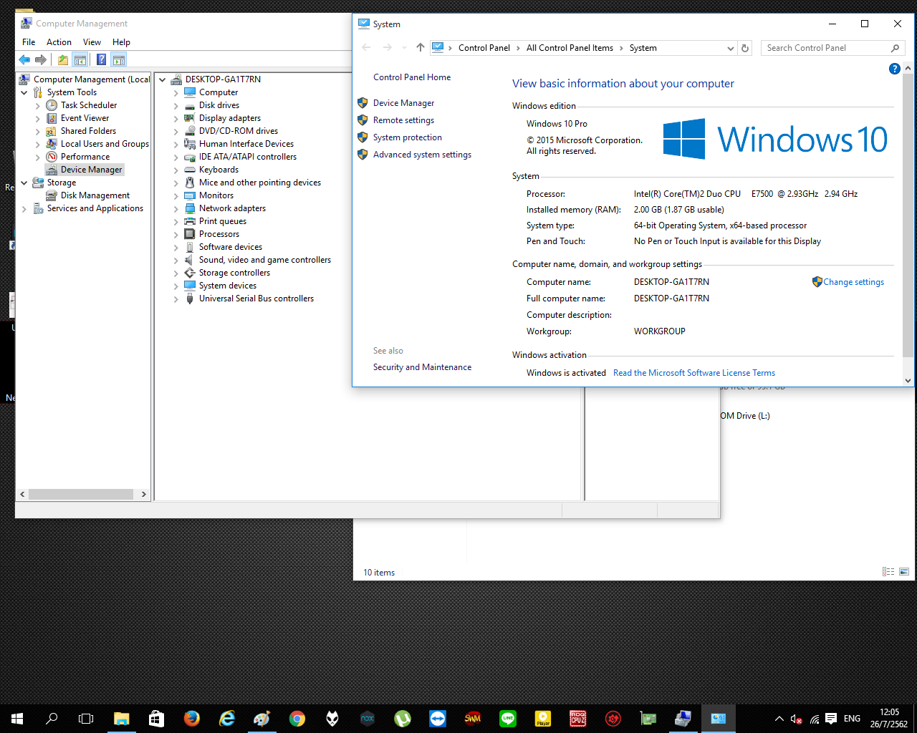This screenshot has height=733, width=917.
Task: Open System protection link
Action: pyautogui.click(x=408, y=137)
